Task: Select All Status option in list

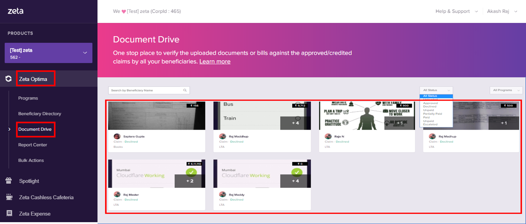Action: (x=436, y=96)
